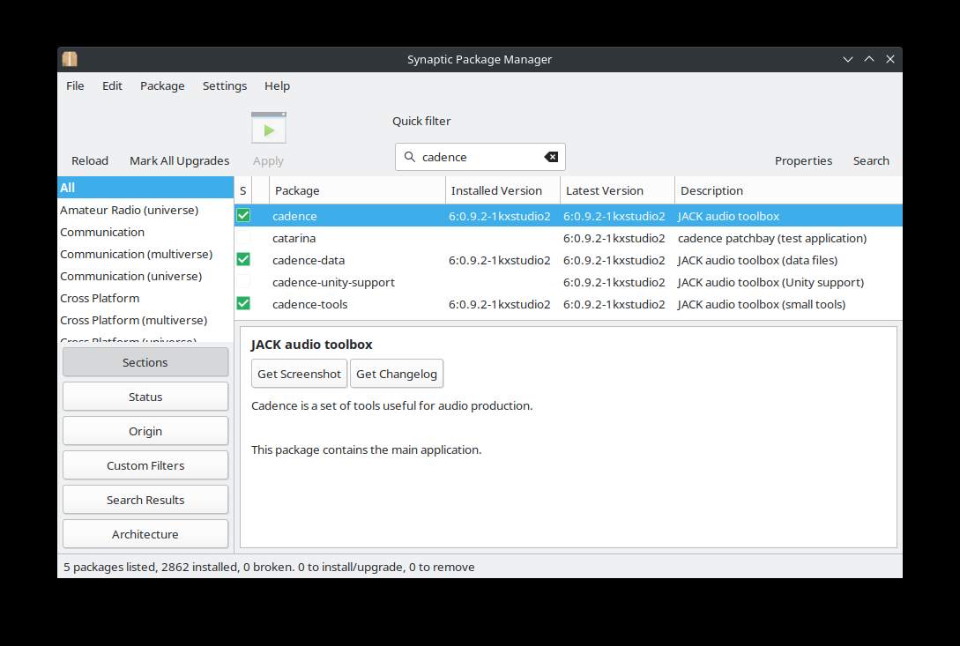Click the Get Screenshot button
This screenshot has width=960, height=646.
[300, 374]
